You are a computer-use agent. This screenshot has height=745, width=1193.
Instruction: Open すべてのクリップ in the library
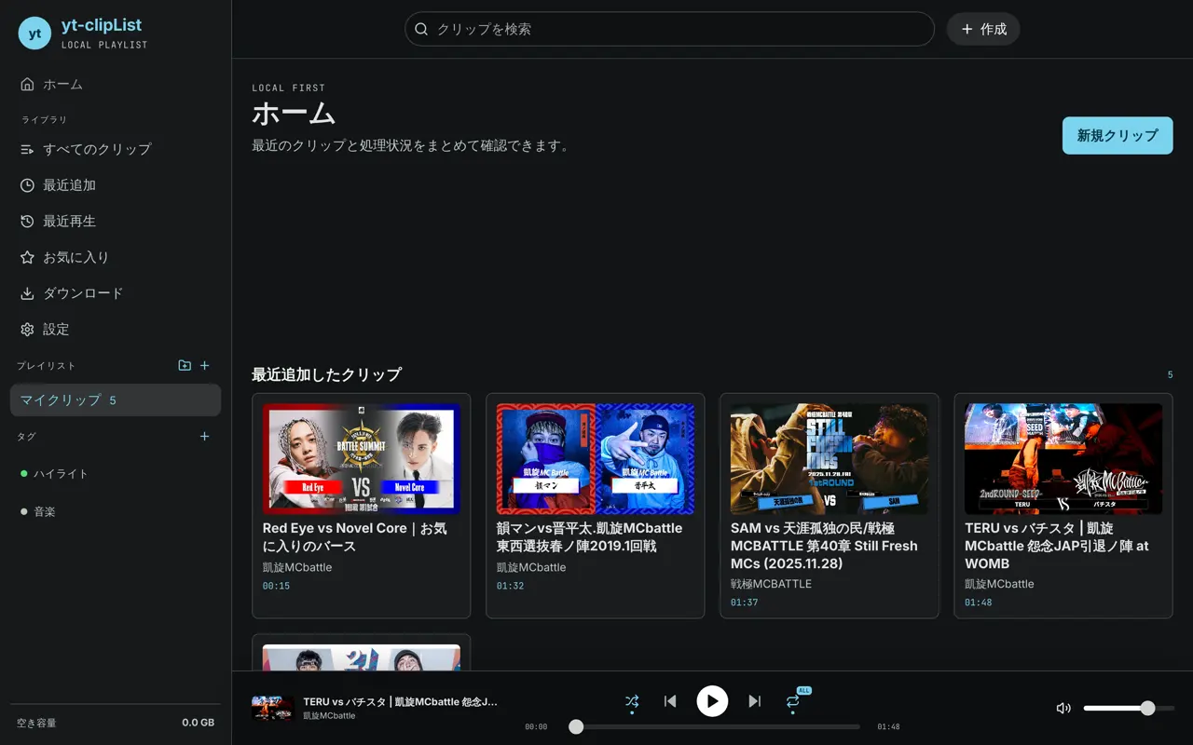click(116, 149)
